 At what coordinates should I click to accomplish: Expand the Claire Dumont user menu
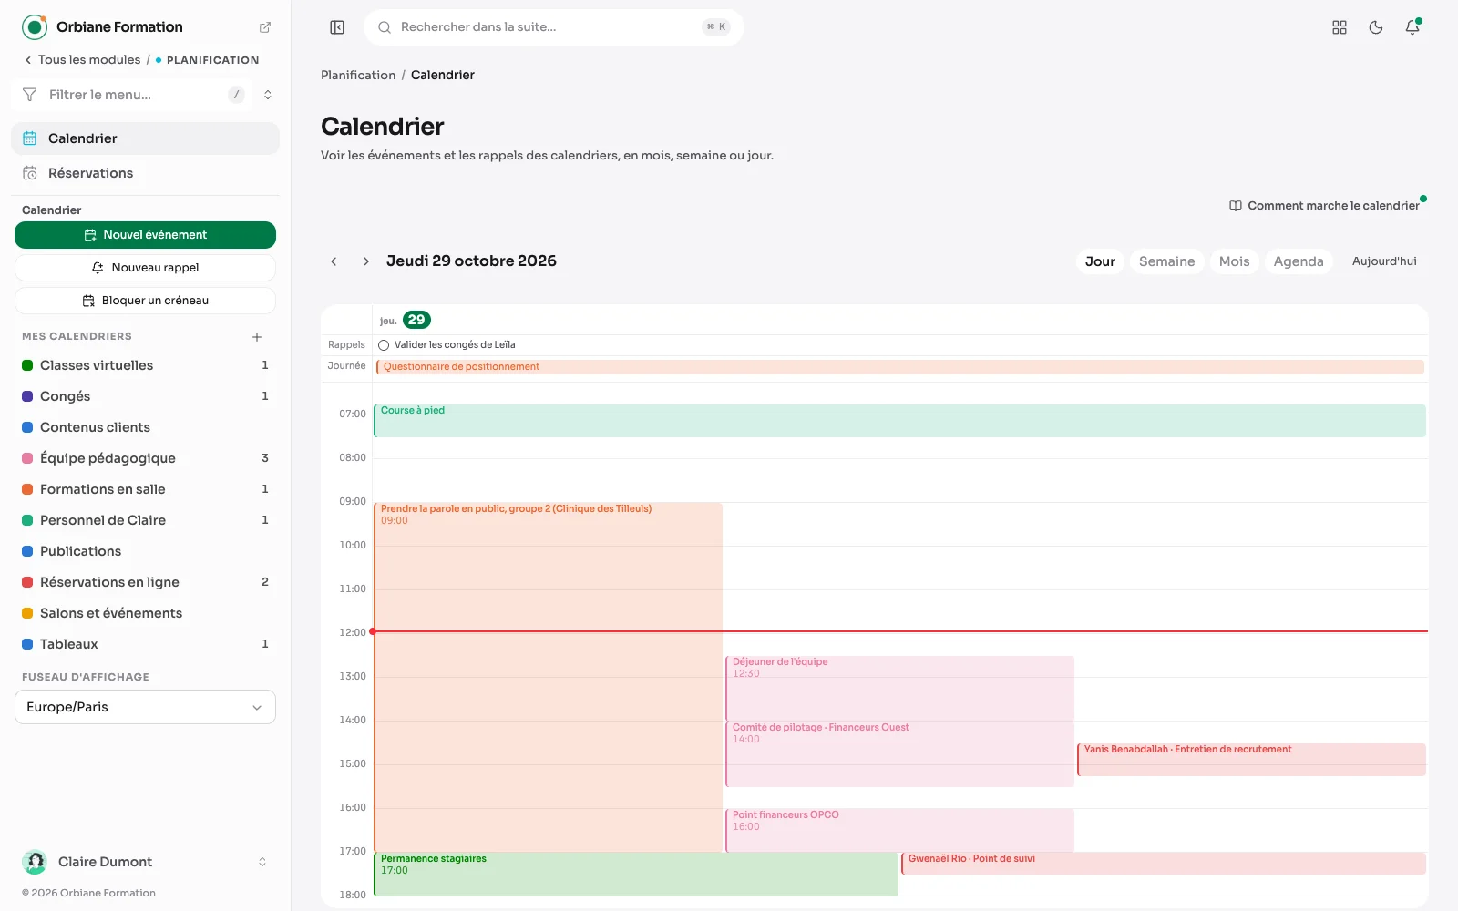(x=262, y=862)
